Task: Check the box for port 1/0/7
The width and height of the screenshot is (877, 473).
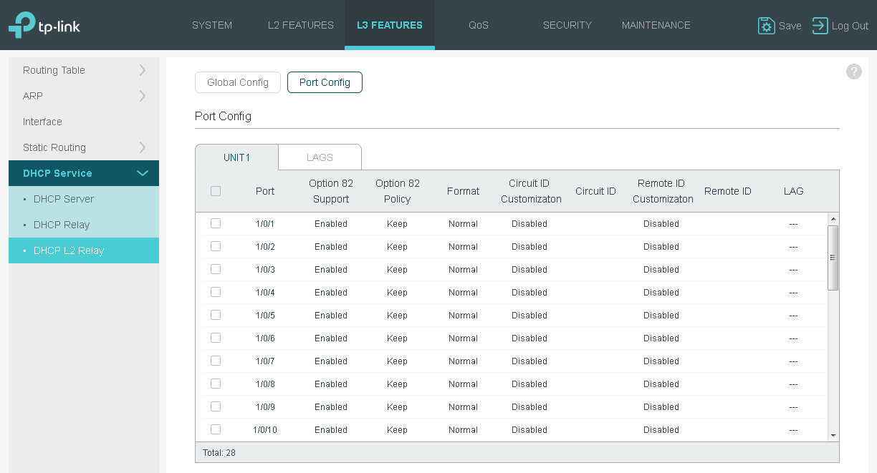Action: pos(216,361)
